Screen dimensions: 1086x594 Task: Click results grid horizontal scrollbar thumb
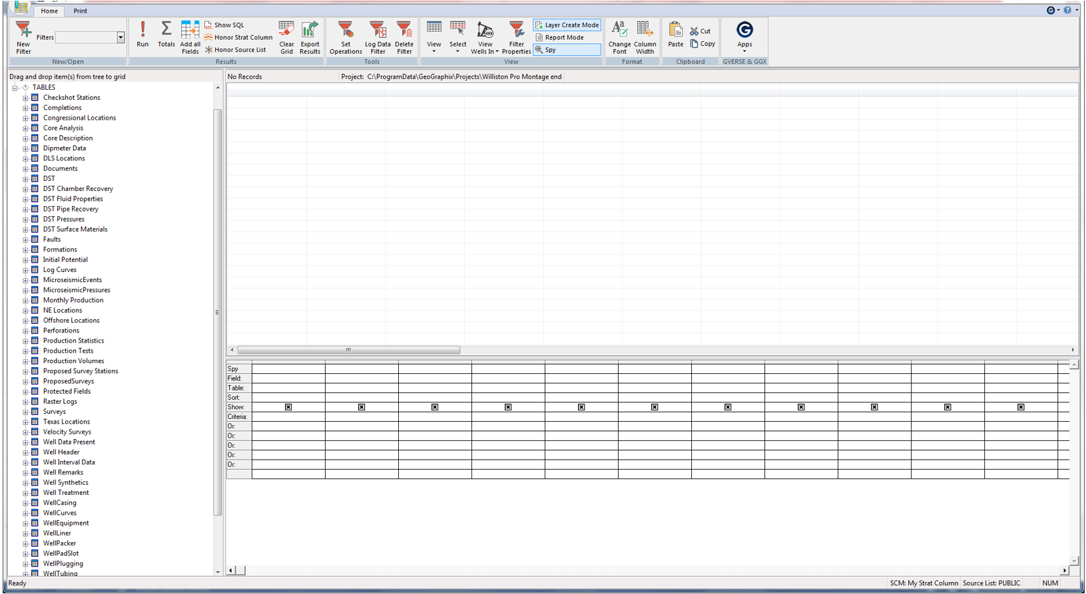[348, 350]
